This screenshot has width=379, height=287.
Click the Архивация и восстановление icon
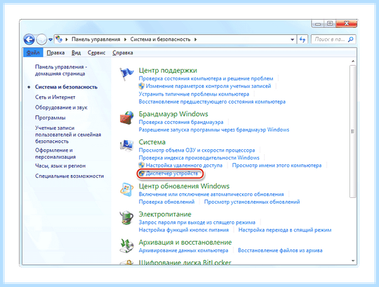point(127,246)
